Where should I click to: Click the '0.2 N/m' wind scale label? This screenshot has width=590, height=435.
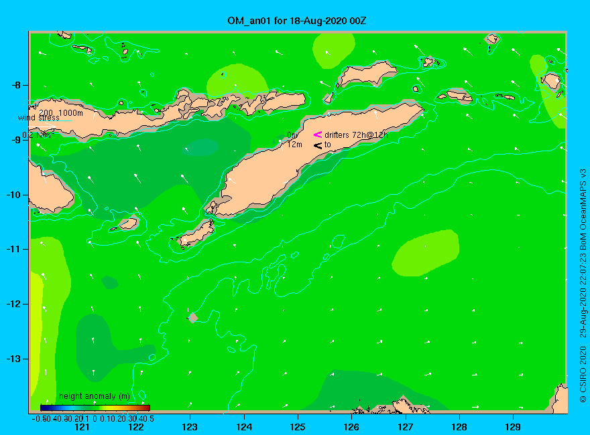[x=38, y=135]
